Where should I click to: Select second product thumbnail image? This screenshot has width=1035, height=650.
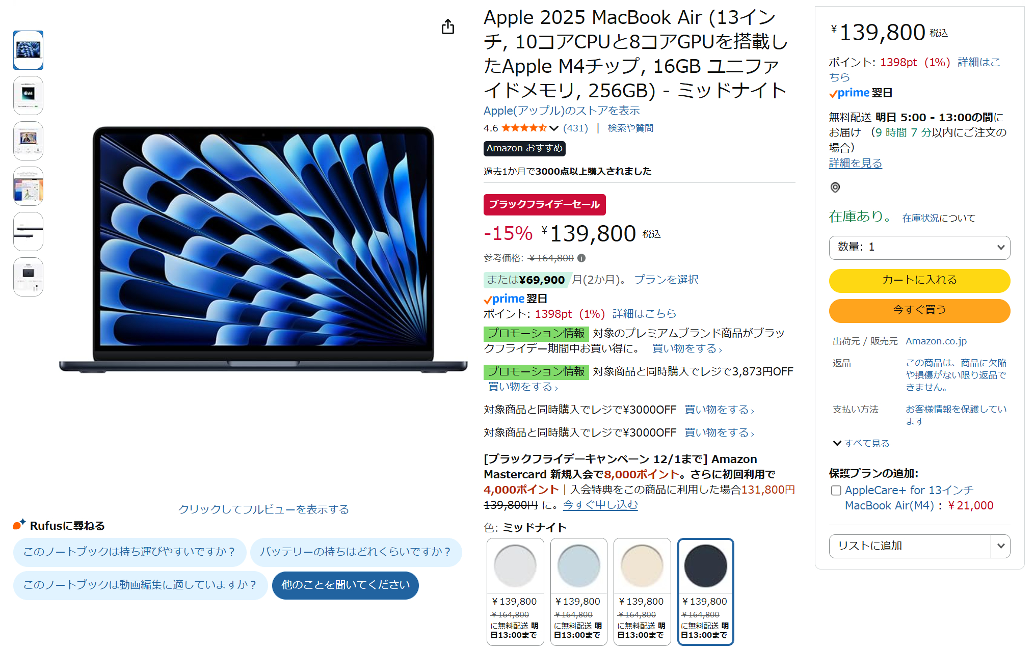[x=28, y=95]
